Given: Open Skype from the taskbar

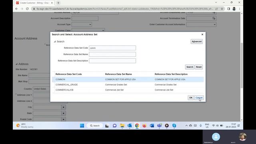Looking at the screenshot, I should click(174, 126).
